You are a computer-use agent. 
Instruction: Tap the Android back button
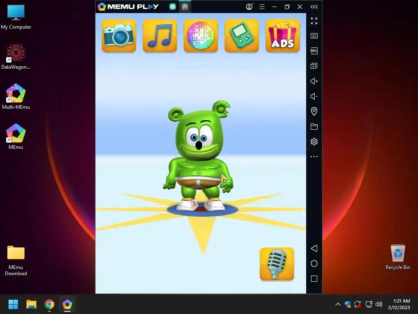tap(314, 249)
